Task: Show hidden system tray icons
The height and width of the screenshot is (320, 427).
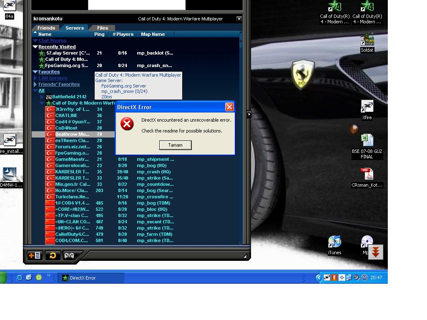Action: [x=319, y=277]
